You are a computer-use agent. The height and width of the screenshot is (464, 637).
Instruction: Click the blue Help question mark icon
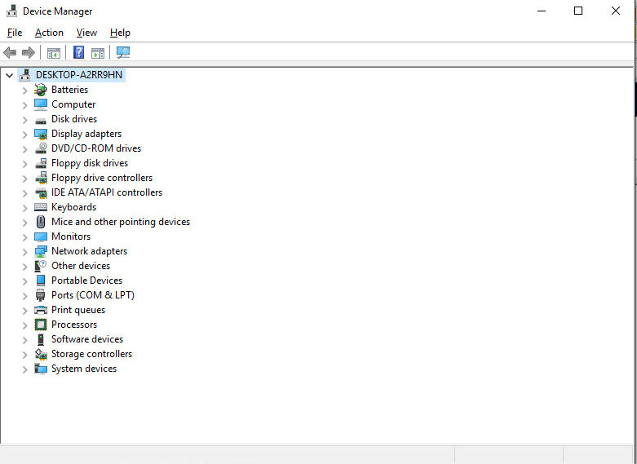pyautogui.click(x=78, y=53)
